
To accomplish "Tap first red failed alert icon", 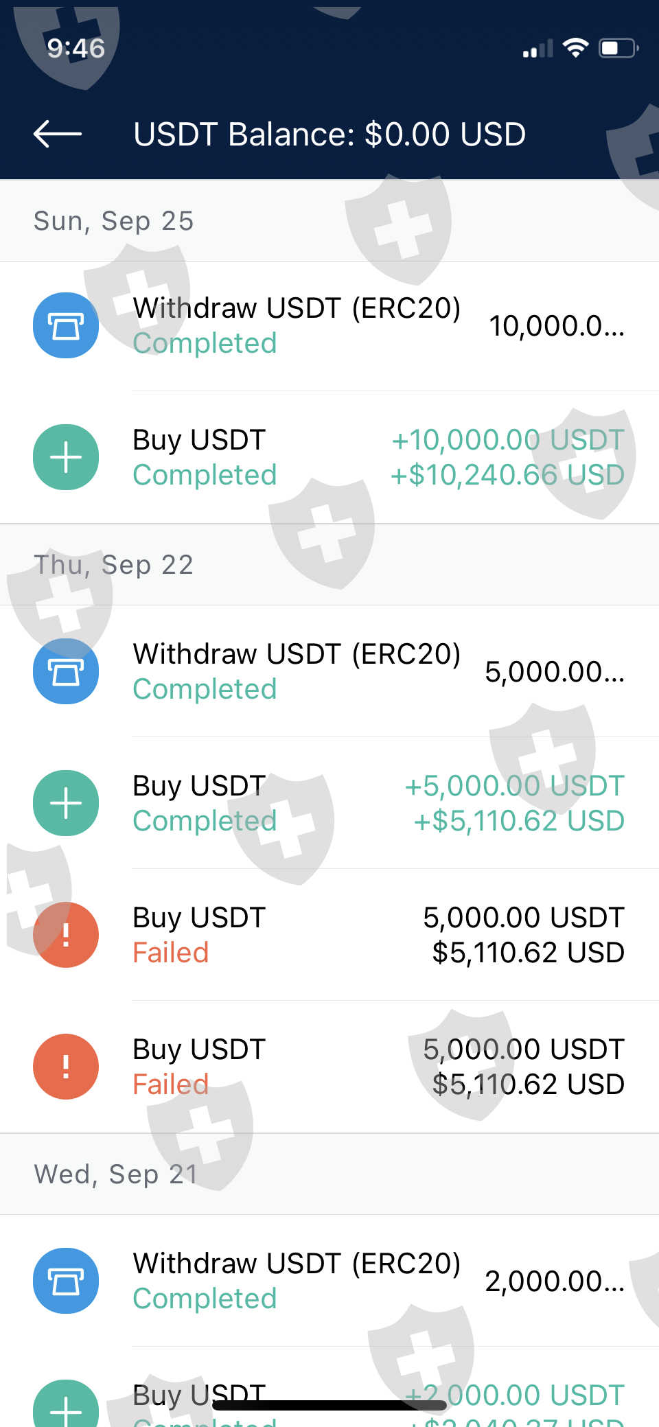I will [66, 935].
